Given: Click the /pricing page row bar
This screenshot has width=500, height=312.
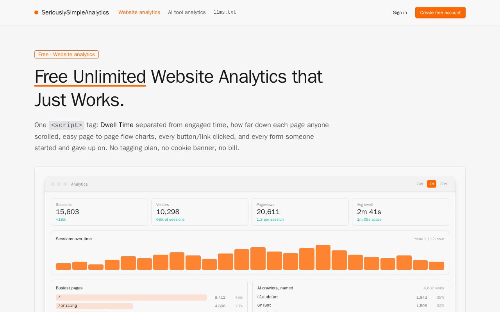Looking at the screenshot, I should click(x=94, y=306).
